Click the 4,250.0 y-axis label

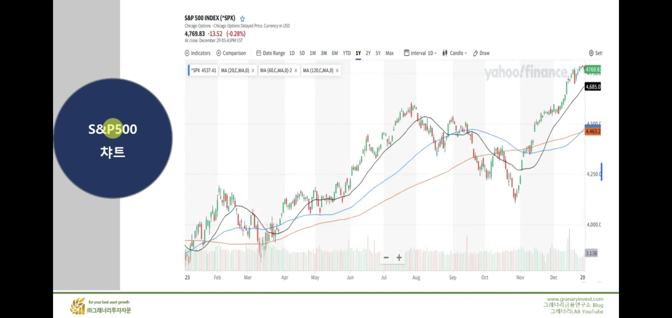pos(594,174)
